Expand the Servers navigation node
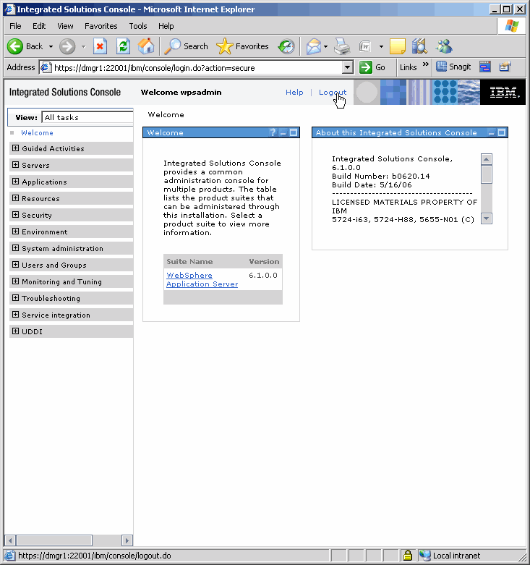The image size is (530, 565). pyautogui.click(x=16, y=165)
